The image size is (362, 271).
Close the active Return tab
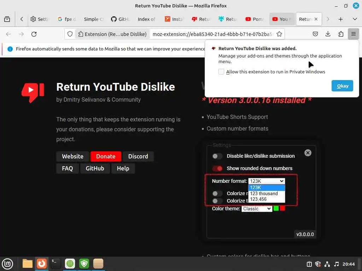coord(316,19)
